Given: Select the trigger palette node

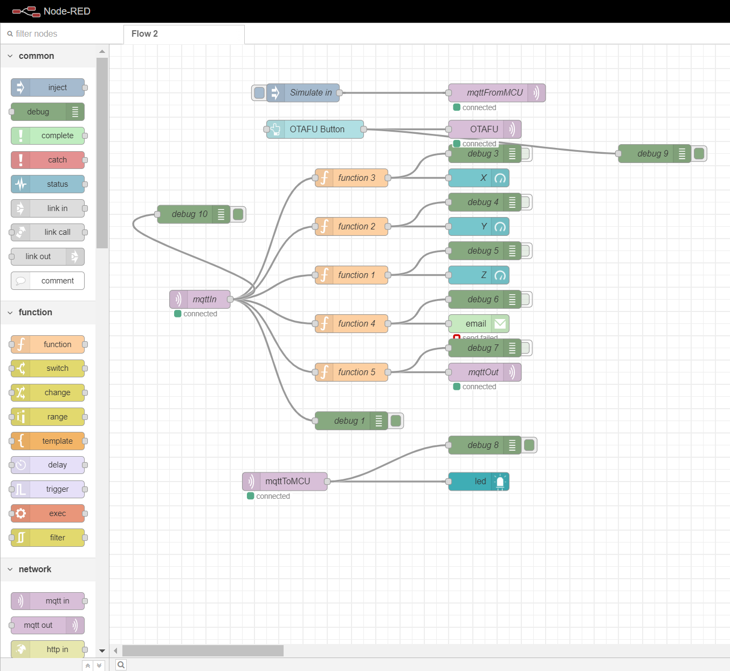Looking at the screenshot, I should point(47,489).
